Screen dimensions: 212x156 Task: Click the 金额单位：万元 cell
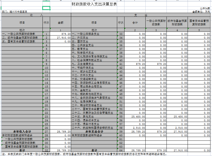coord(201,11)
